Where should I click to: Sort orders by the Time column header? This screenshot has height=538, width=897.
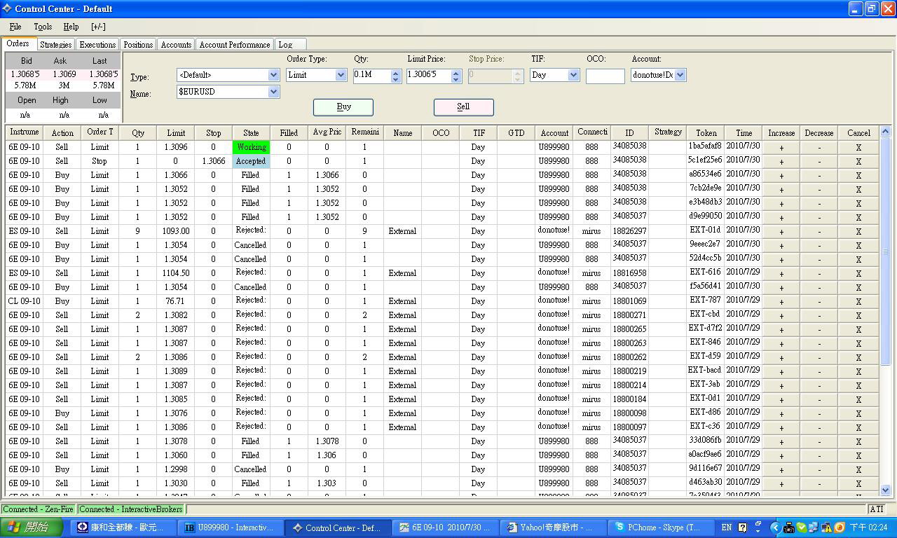pos(744,132)
